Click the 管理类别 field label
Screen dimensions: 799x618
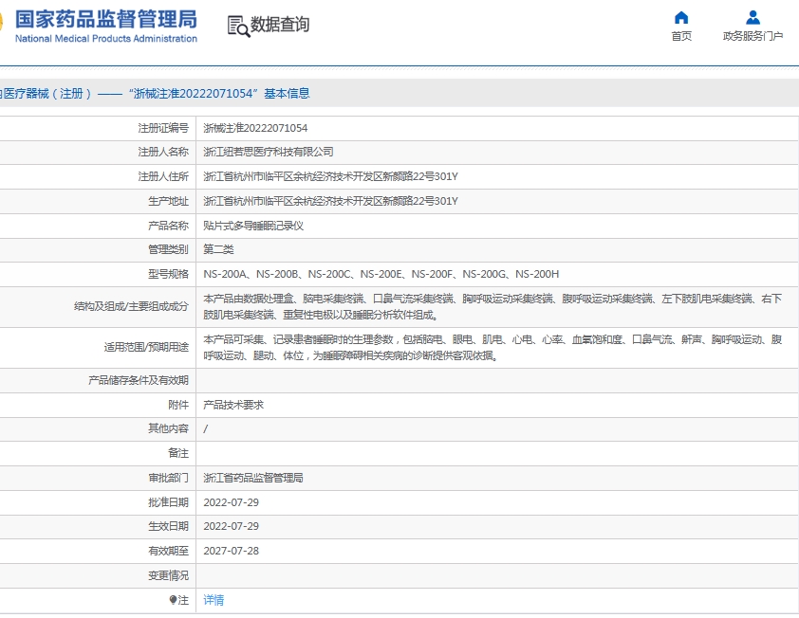(x=168, y=249)
